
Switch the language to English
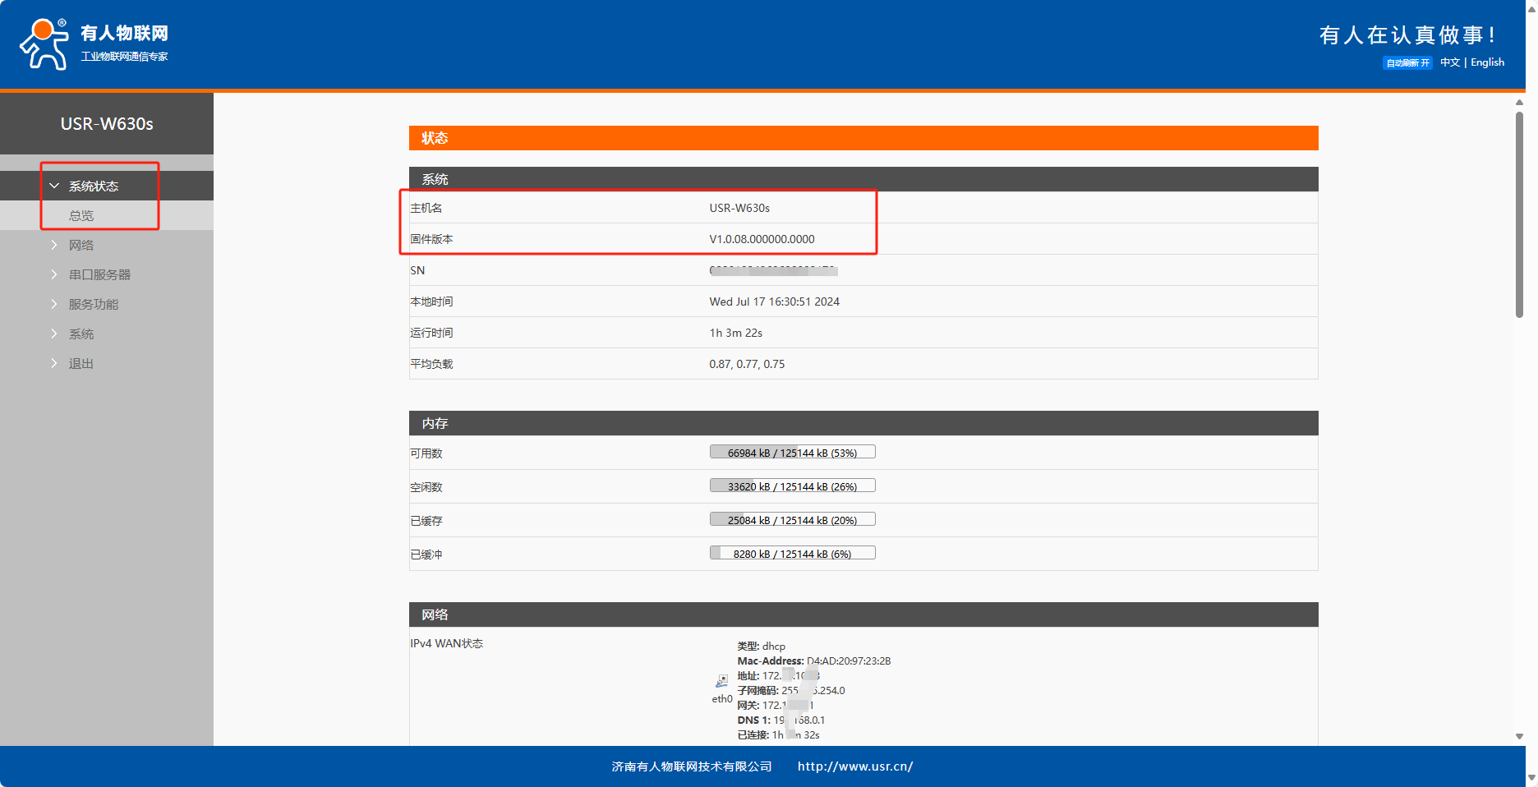point(1487,62)
